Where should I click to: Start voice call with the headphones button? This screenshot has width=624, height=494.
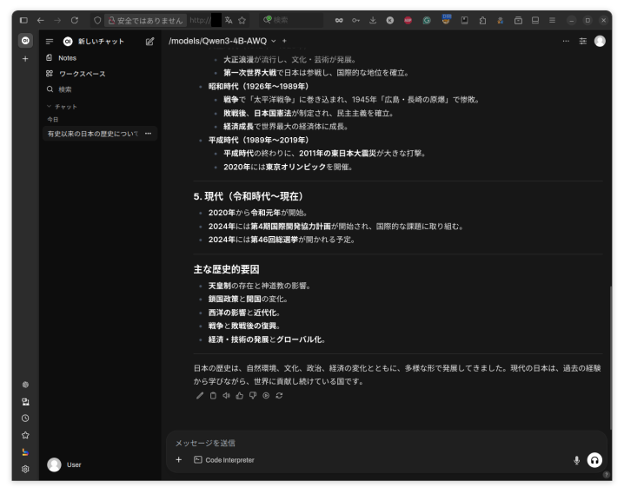pyautogui.click(x=594, y=460)
